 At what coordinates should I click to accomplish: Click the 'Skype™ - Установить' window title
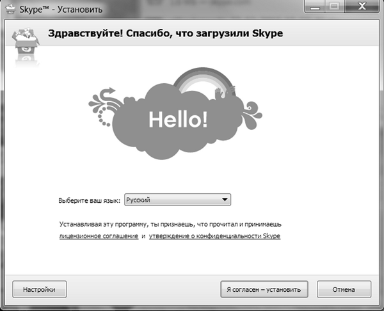click(61, 10)
